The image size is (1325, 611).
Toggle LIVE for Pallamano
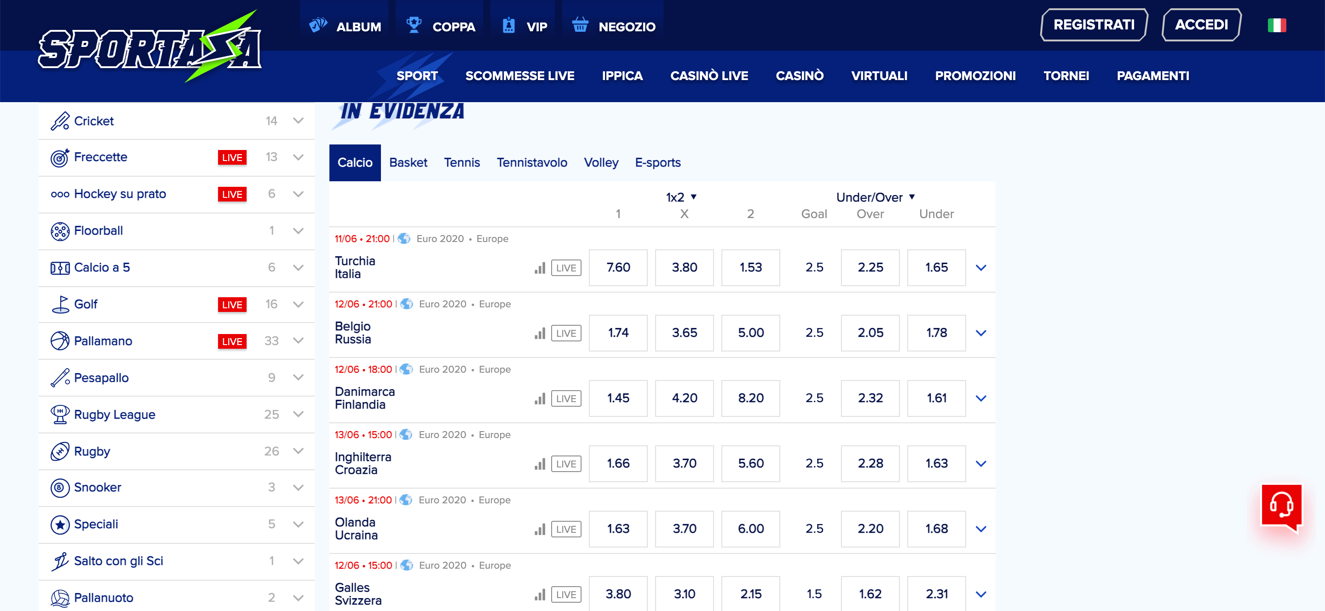[x=232, y=341]
